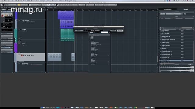
Task: Mute the GUITARS track
Action: 19,30
